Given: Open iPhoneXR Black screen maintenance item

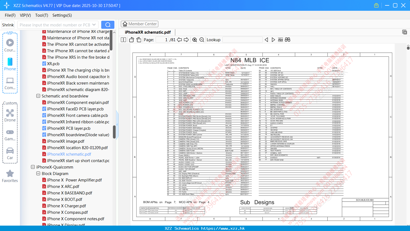Looking at the screenshot, I should (x=76, y=83).
